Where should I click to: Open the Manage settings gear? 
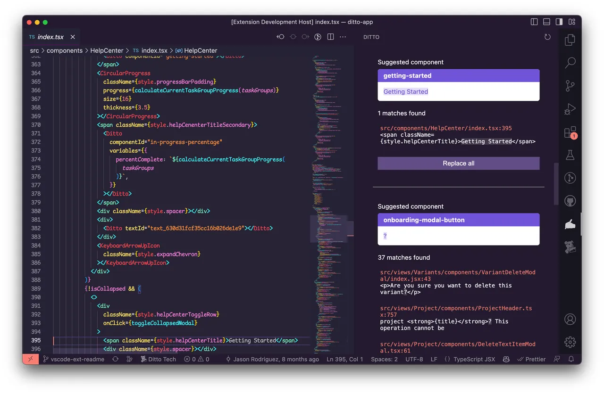point(570,342)
